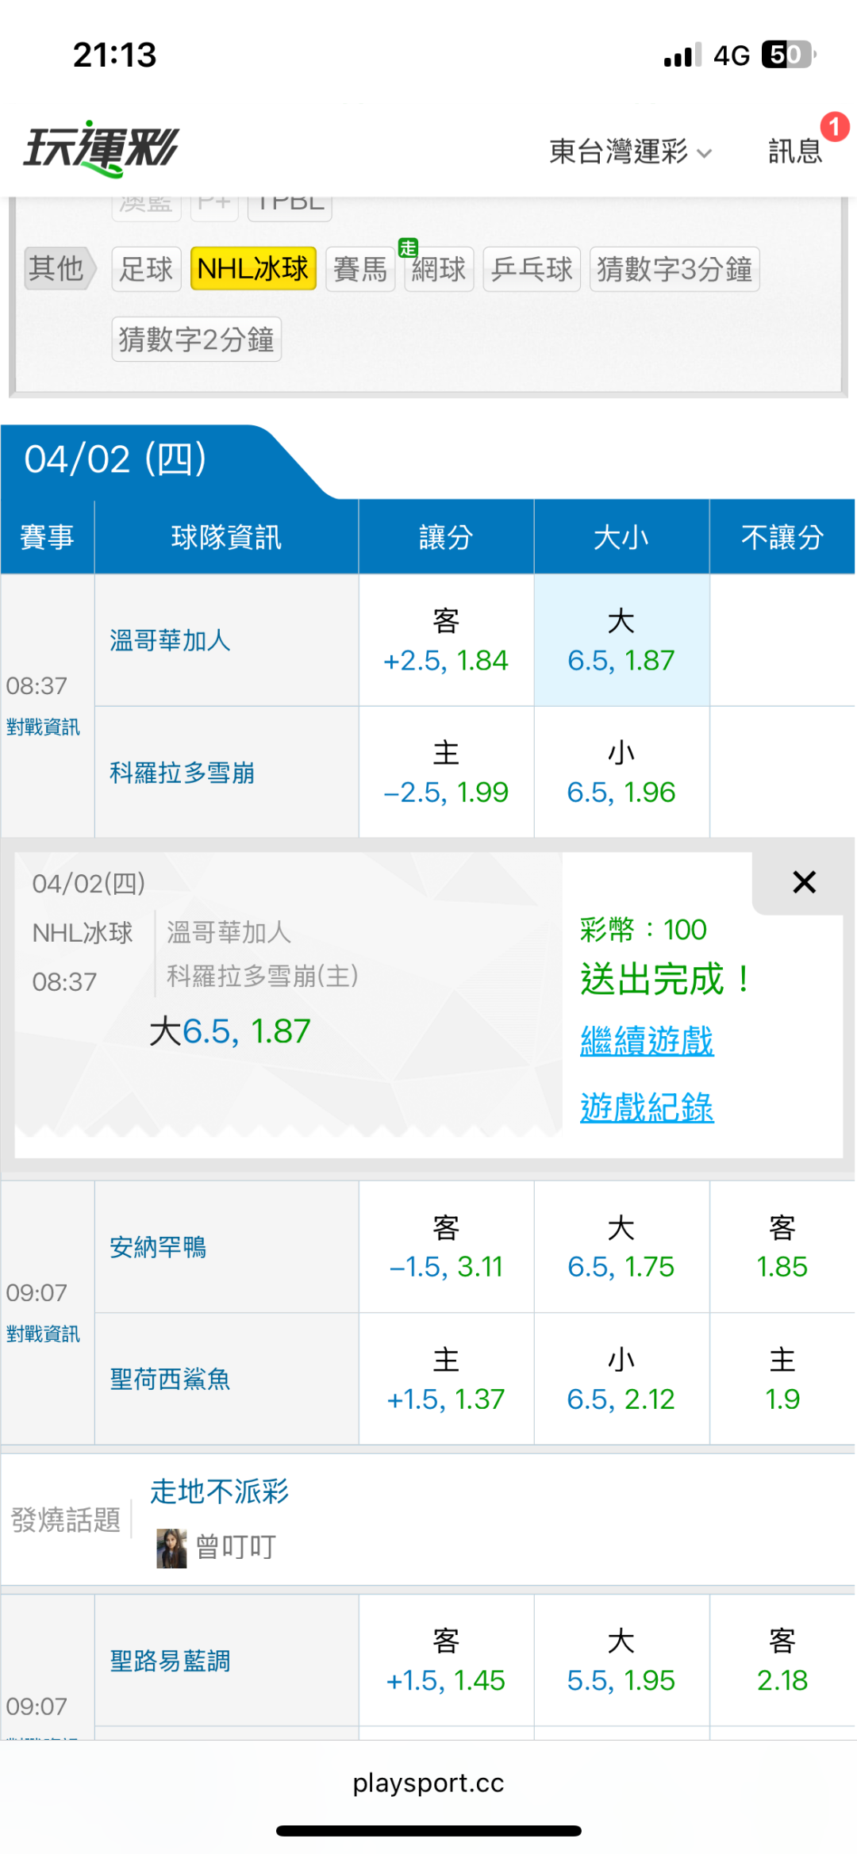This screenshot has height=1854, width=857.
Task: Switch to the 賽馬 tab
Action: point(360,270)
